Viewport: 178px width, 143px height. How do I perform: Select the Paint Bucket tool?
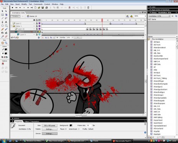coord(6,33)
